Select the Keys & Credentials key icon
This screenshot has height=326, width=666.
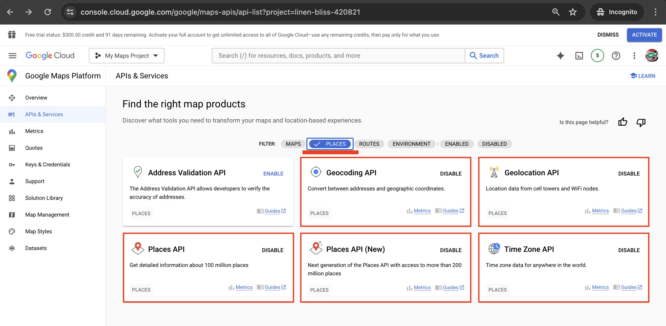click(x=12, y=164)
